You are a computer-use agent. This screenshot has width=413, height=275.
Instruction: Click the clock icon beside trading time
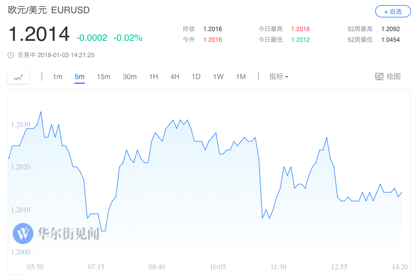[x=11, y=55]
